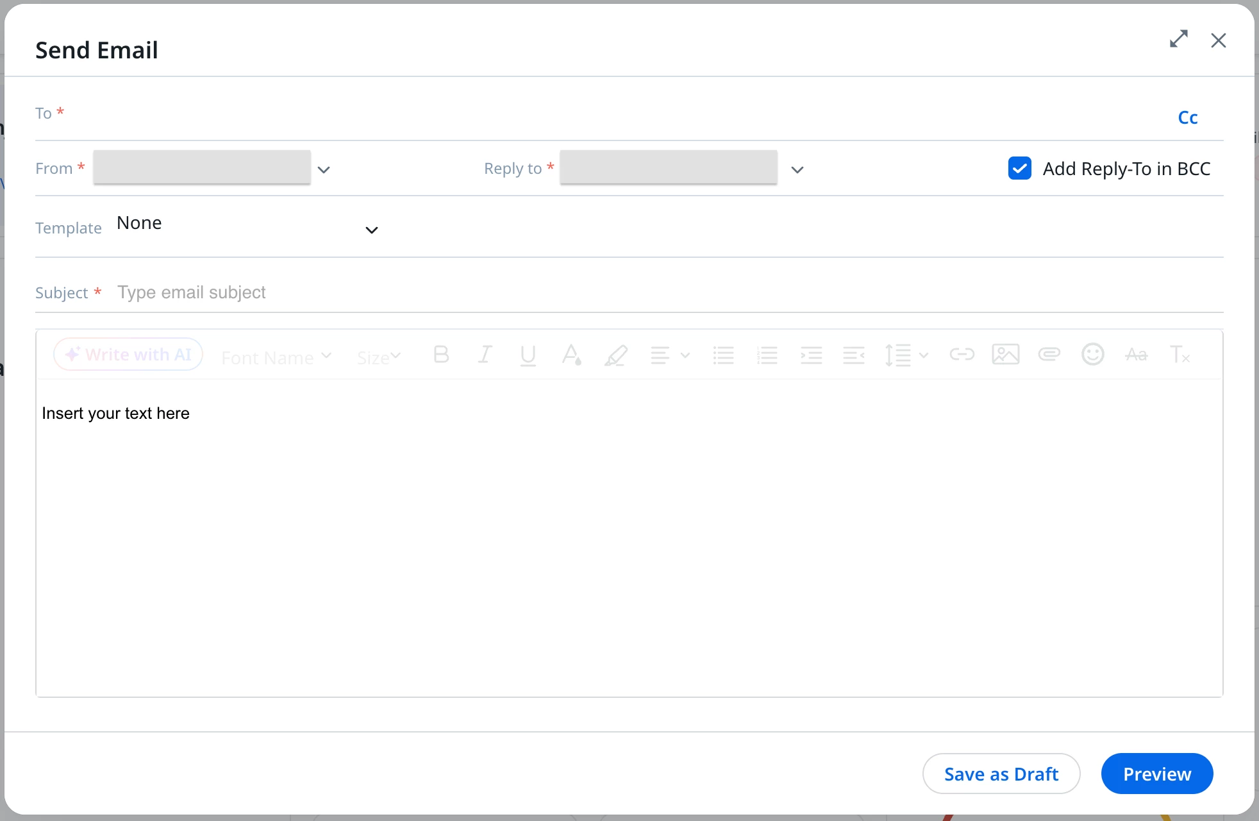
Task: Toggle italic text formatting
Action: 485,355
